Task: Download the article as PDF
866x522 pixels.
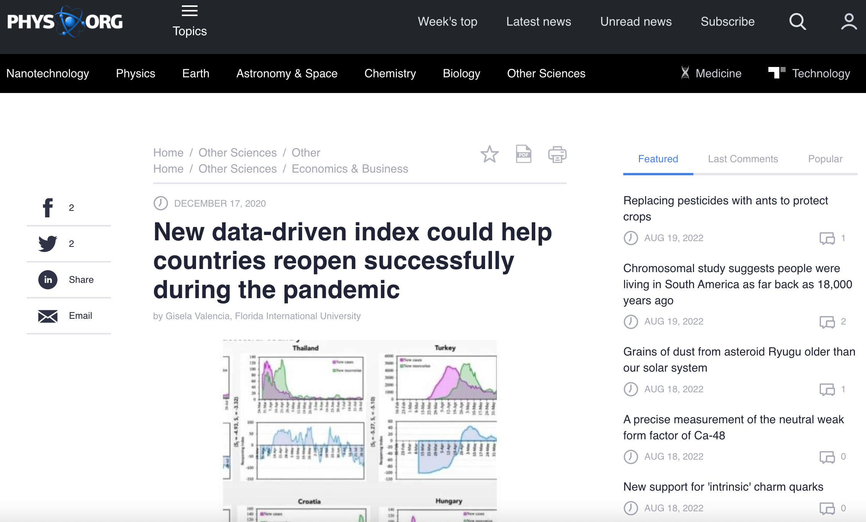Action: coord(523,154)
